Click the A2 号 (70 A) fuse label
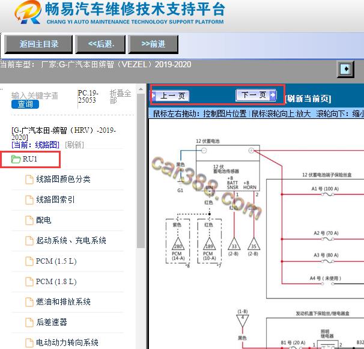The width and height of the screenshot is (364, 349). pos(326,233)
